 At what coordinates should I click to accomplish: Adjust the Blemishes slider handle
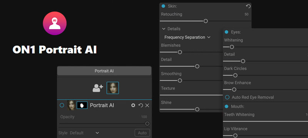click(x=180, y=52)
